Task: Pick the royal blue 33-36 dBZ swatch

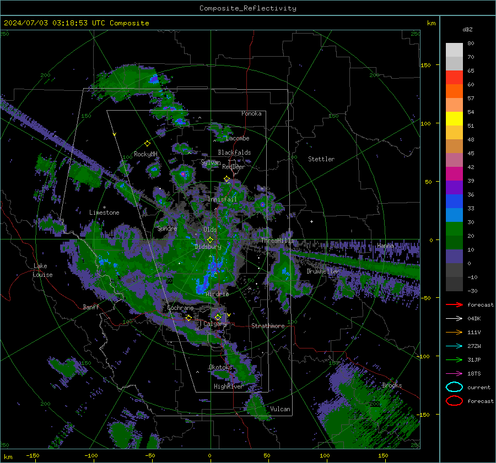Action: pos(454,201)
